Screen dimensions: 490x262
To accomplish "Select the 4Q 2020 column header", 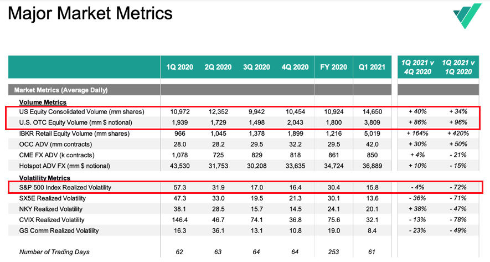I will (x=295, y=67).
